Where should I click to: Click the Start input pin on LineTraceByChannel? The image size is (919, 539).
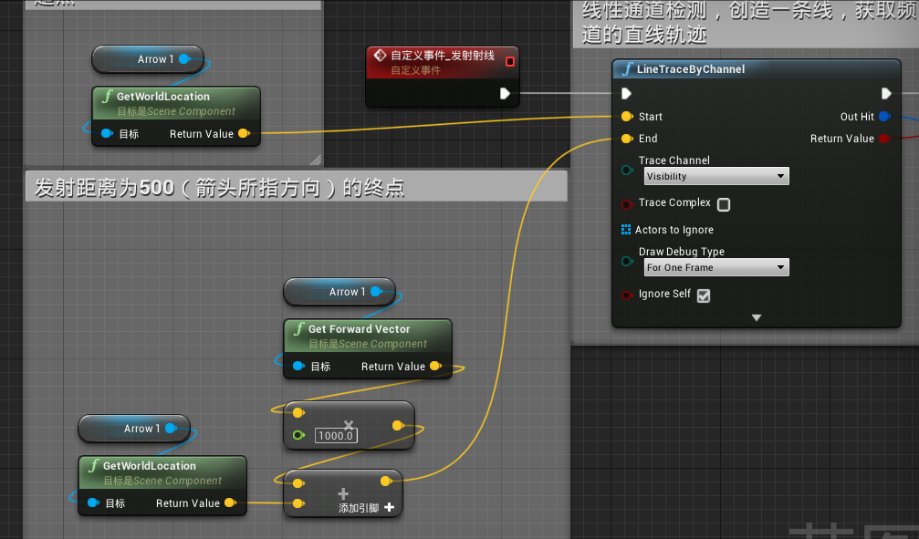[x=626, y=117]
